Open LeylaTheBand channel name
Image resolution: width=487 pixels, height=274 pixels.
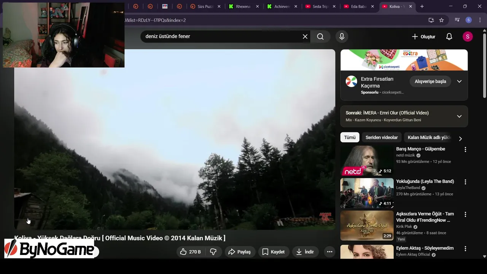(x=408, y=188)
